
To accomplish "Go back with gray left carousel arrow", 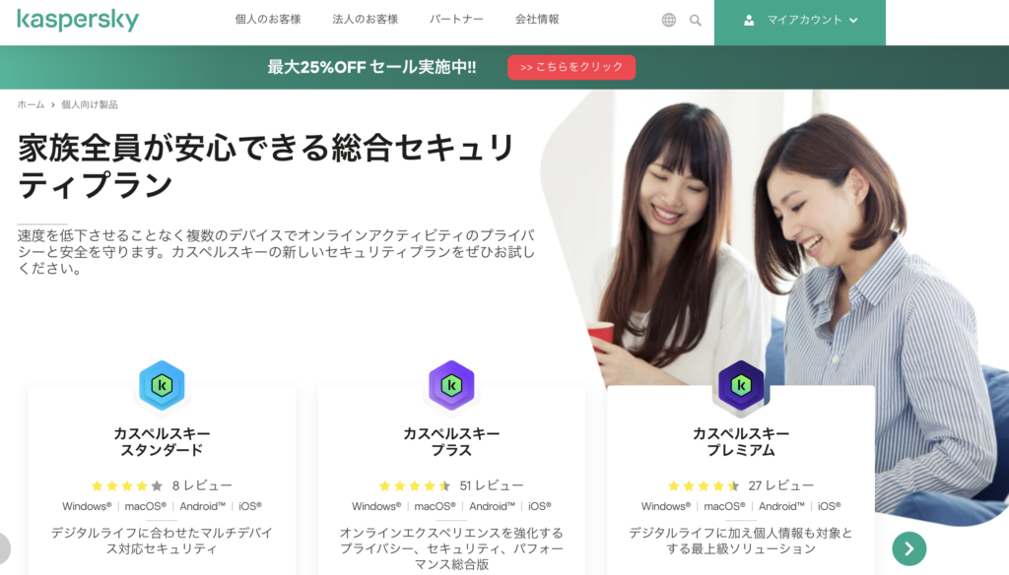I will pos(2,548).
